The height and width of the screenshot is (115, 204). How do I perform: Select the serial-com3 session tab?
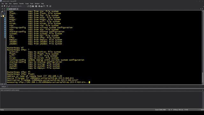click(x=12, y=9)
